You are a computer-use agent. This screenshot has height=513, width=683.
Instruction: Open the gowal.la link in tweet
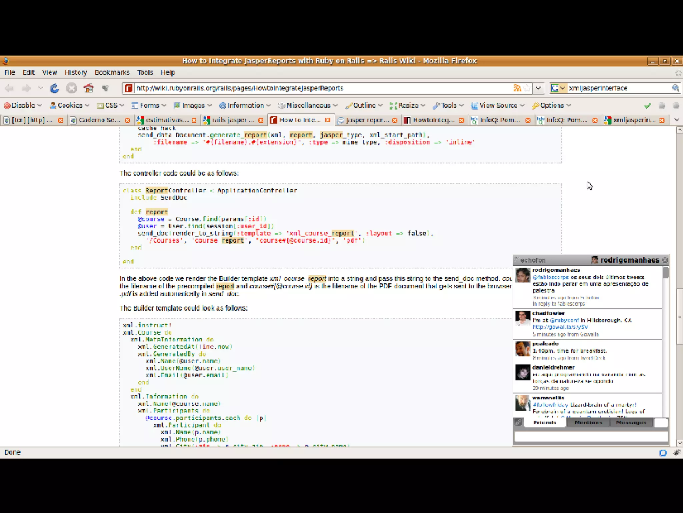coord(560,327)
